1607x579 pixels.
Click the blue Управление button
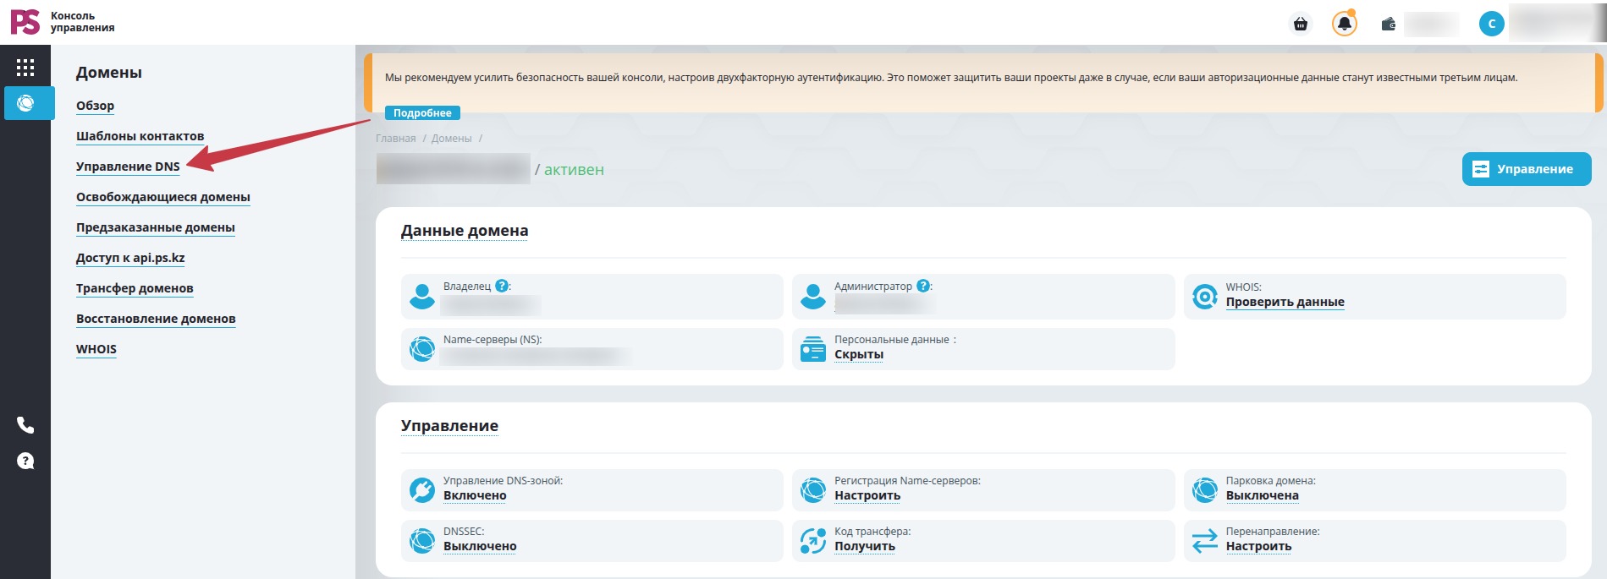coord(1527,169)
